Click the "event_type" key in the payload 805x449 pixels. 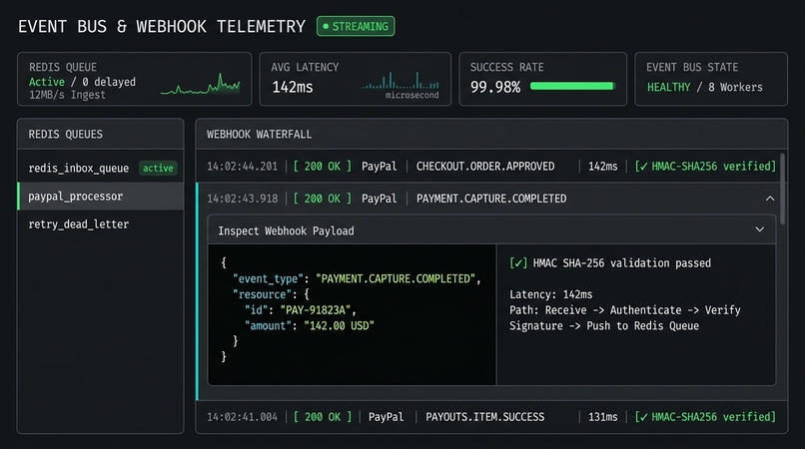[x=268, y=278]
